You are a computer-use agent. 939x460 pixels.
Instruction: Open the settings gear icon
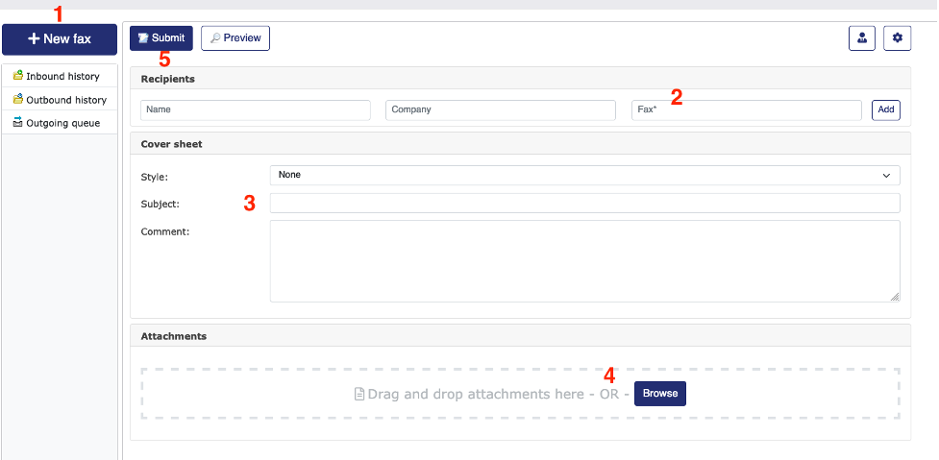(898, 38)
